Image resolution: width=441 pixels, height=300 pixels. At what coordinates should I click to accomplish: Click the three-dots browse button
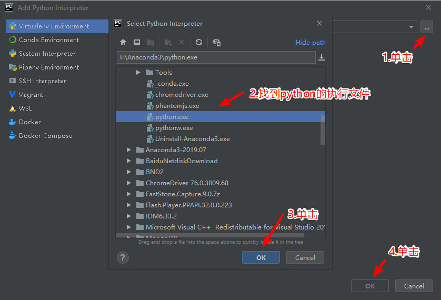427,27
